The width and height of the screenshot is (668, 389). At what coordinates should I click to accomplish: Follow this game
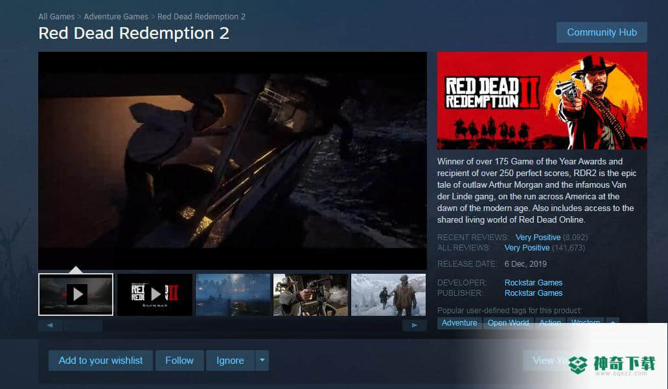click(179, 361)
